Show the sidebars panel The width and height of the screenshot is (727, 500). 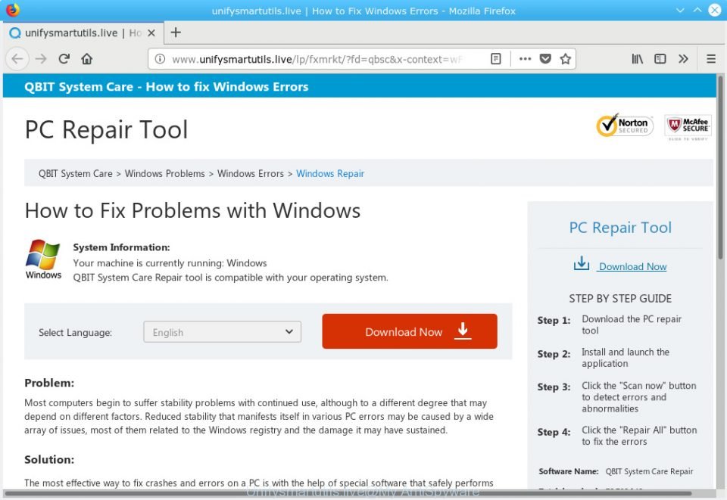660,59
